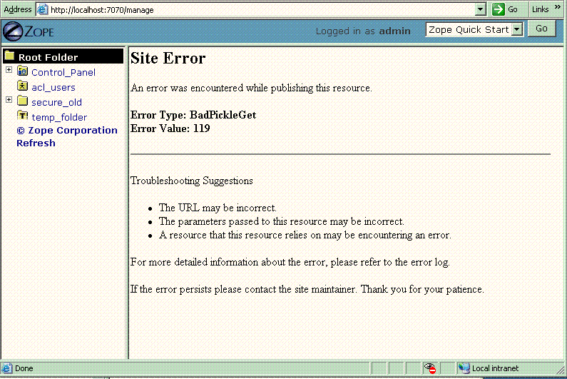
Task: Open the address bar history dropdown
Action: [481, 9]
